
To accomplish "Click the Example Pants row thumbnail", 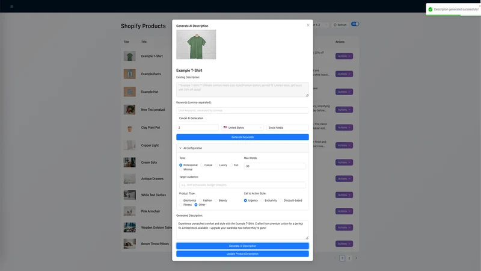I will pyautogui.click(x=129, y=74).
